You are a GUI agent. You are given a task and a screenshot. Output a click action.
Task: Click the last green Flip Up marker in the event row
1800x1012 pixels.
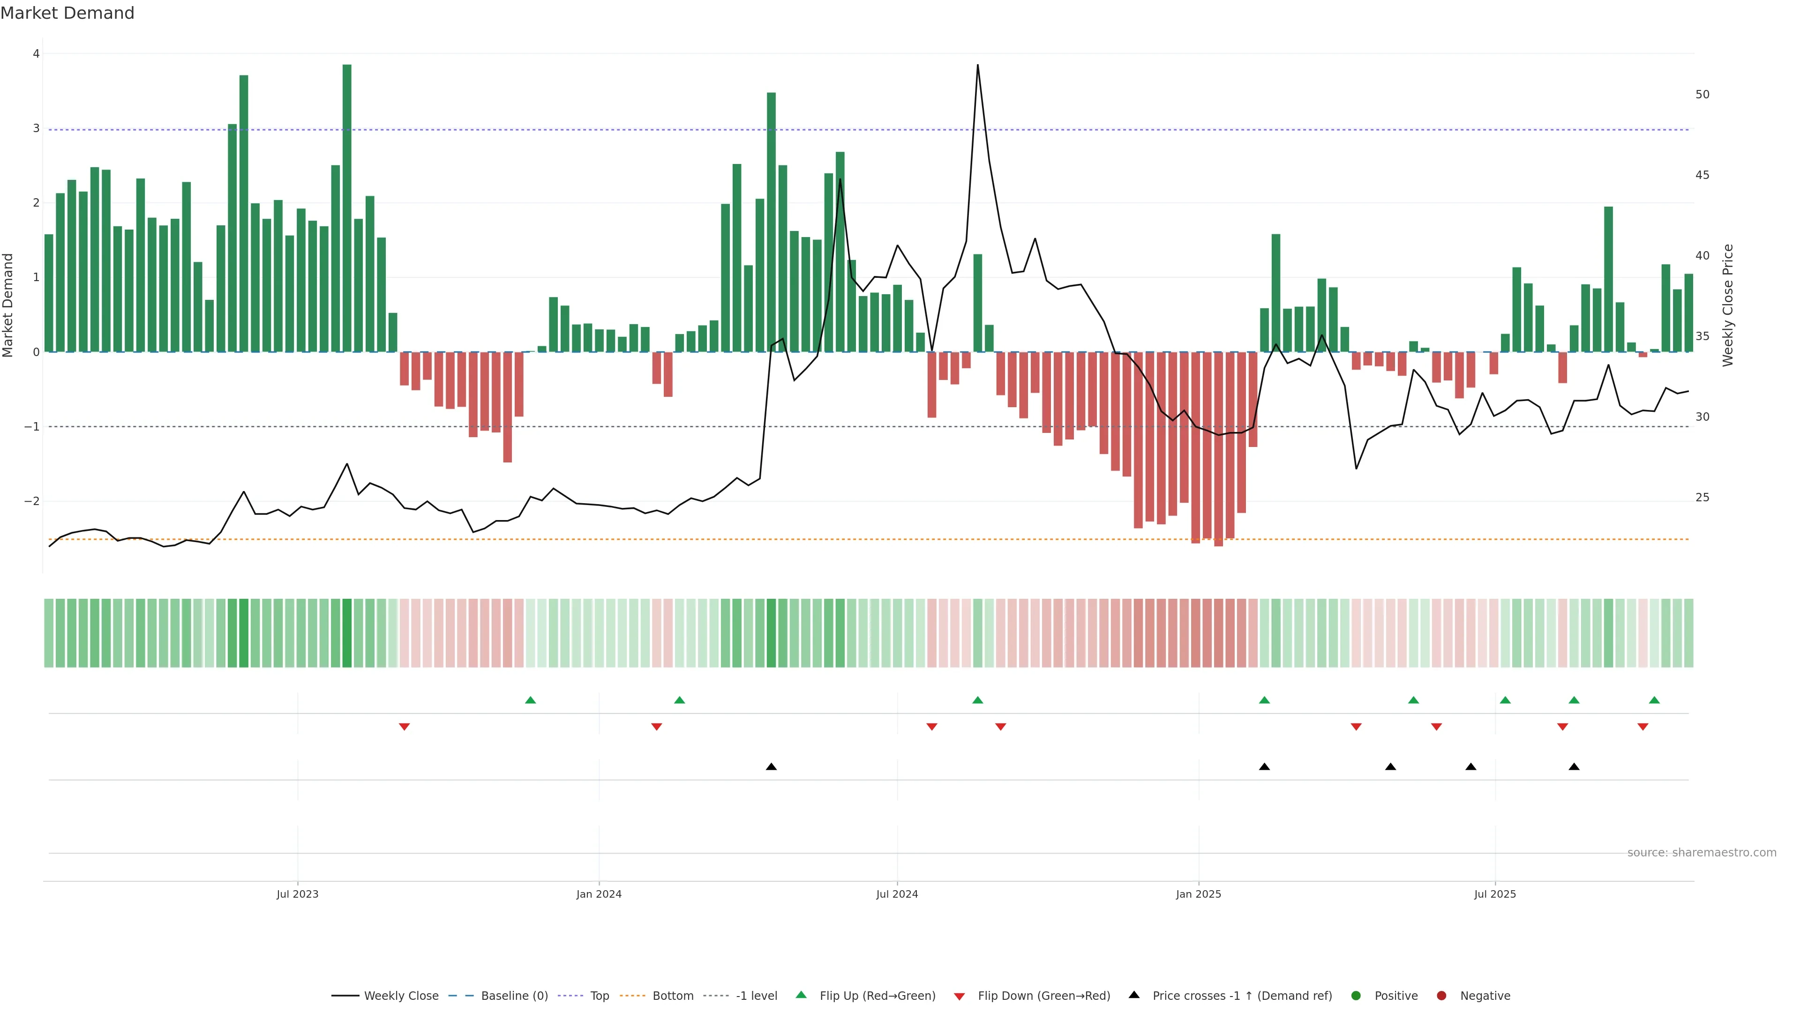[x=1654, y=700]
